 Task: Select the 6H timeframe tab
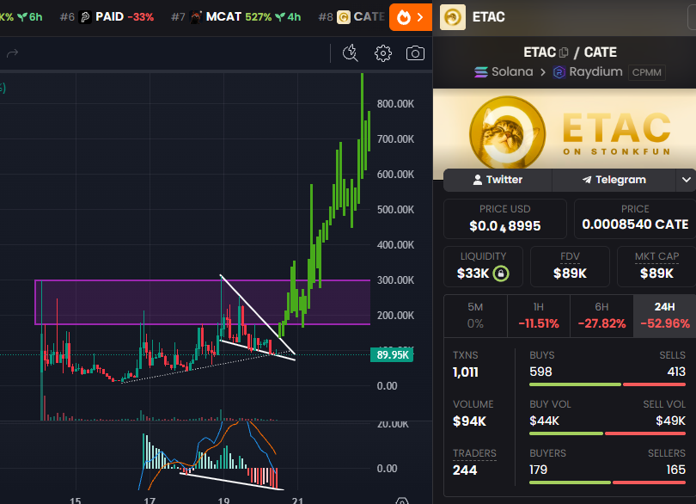click(601, 316)
